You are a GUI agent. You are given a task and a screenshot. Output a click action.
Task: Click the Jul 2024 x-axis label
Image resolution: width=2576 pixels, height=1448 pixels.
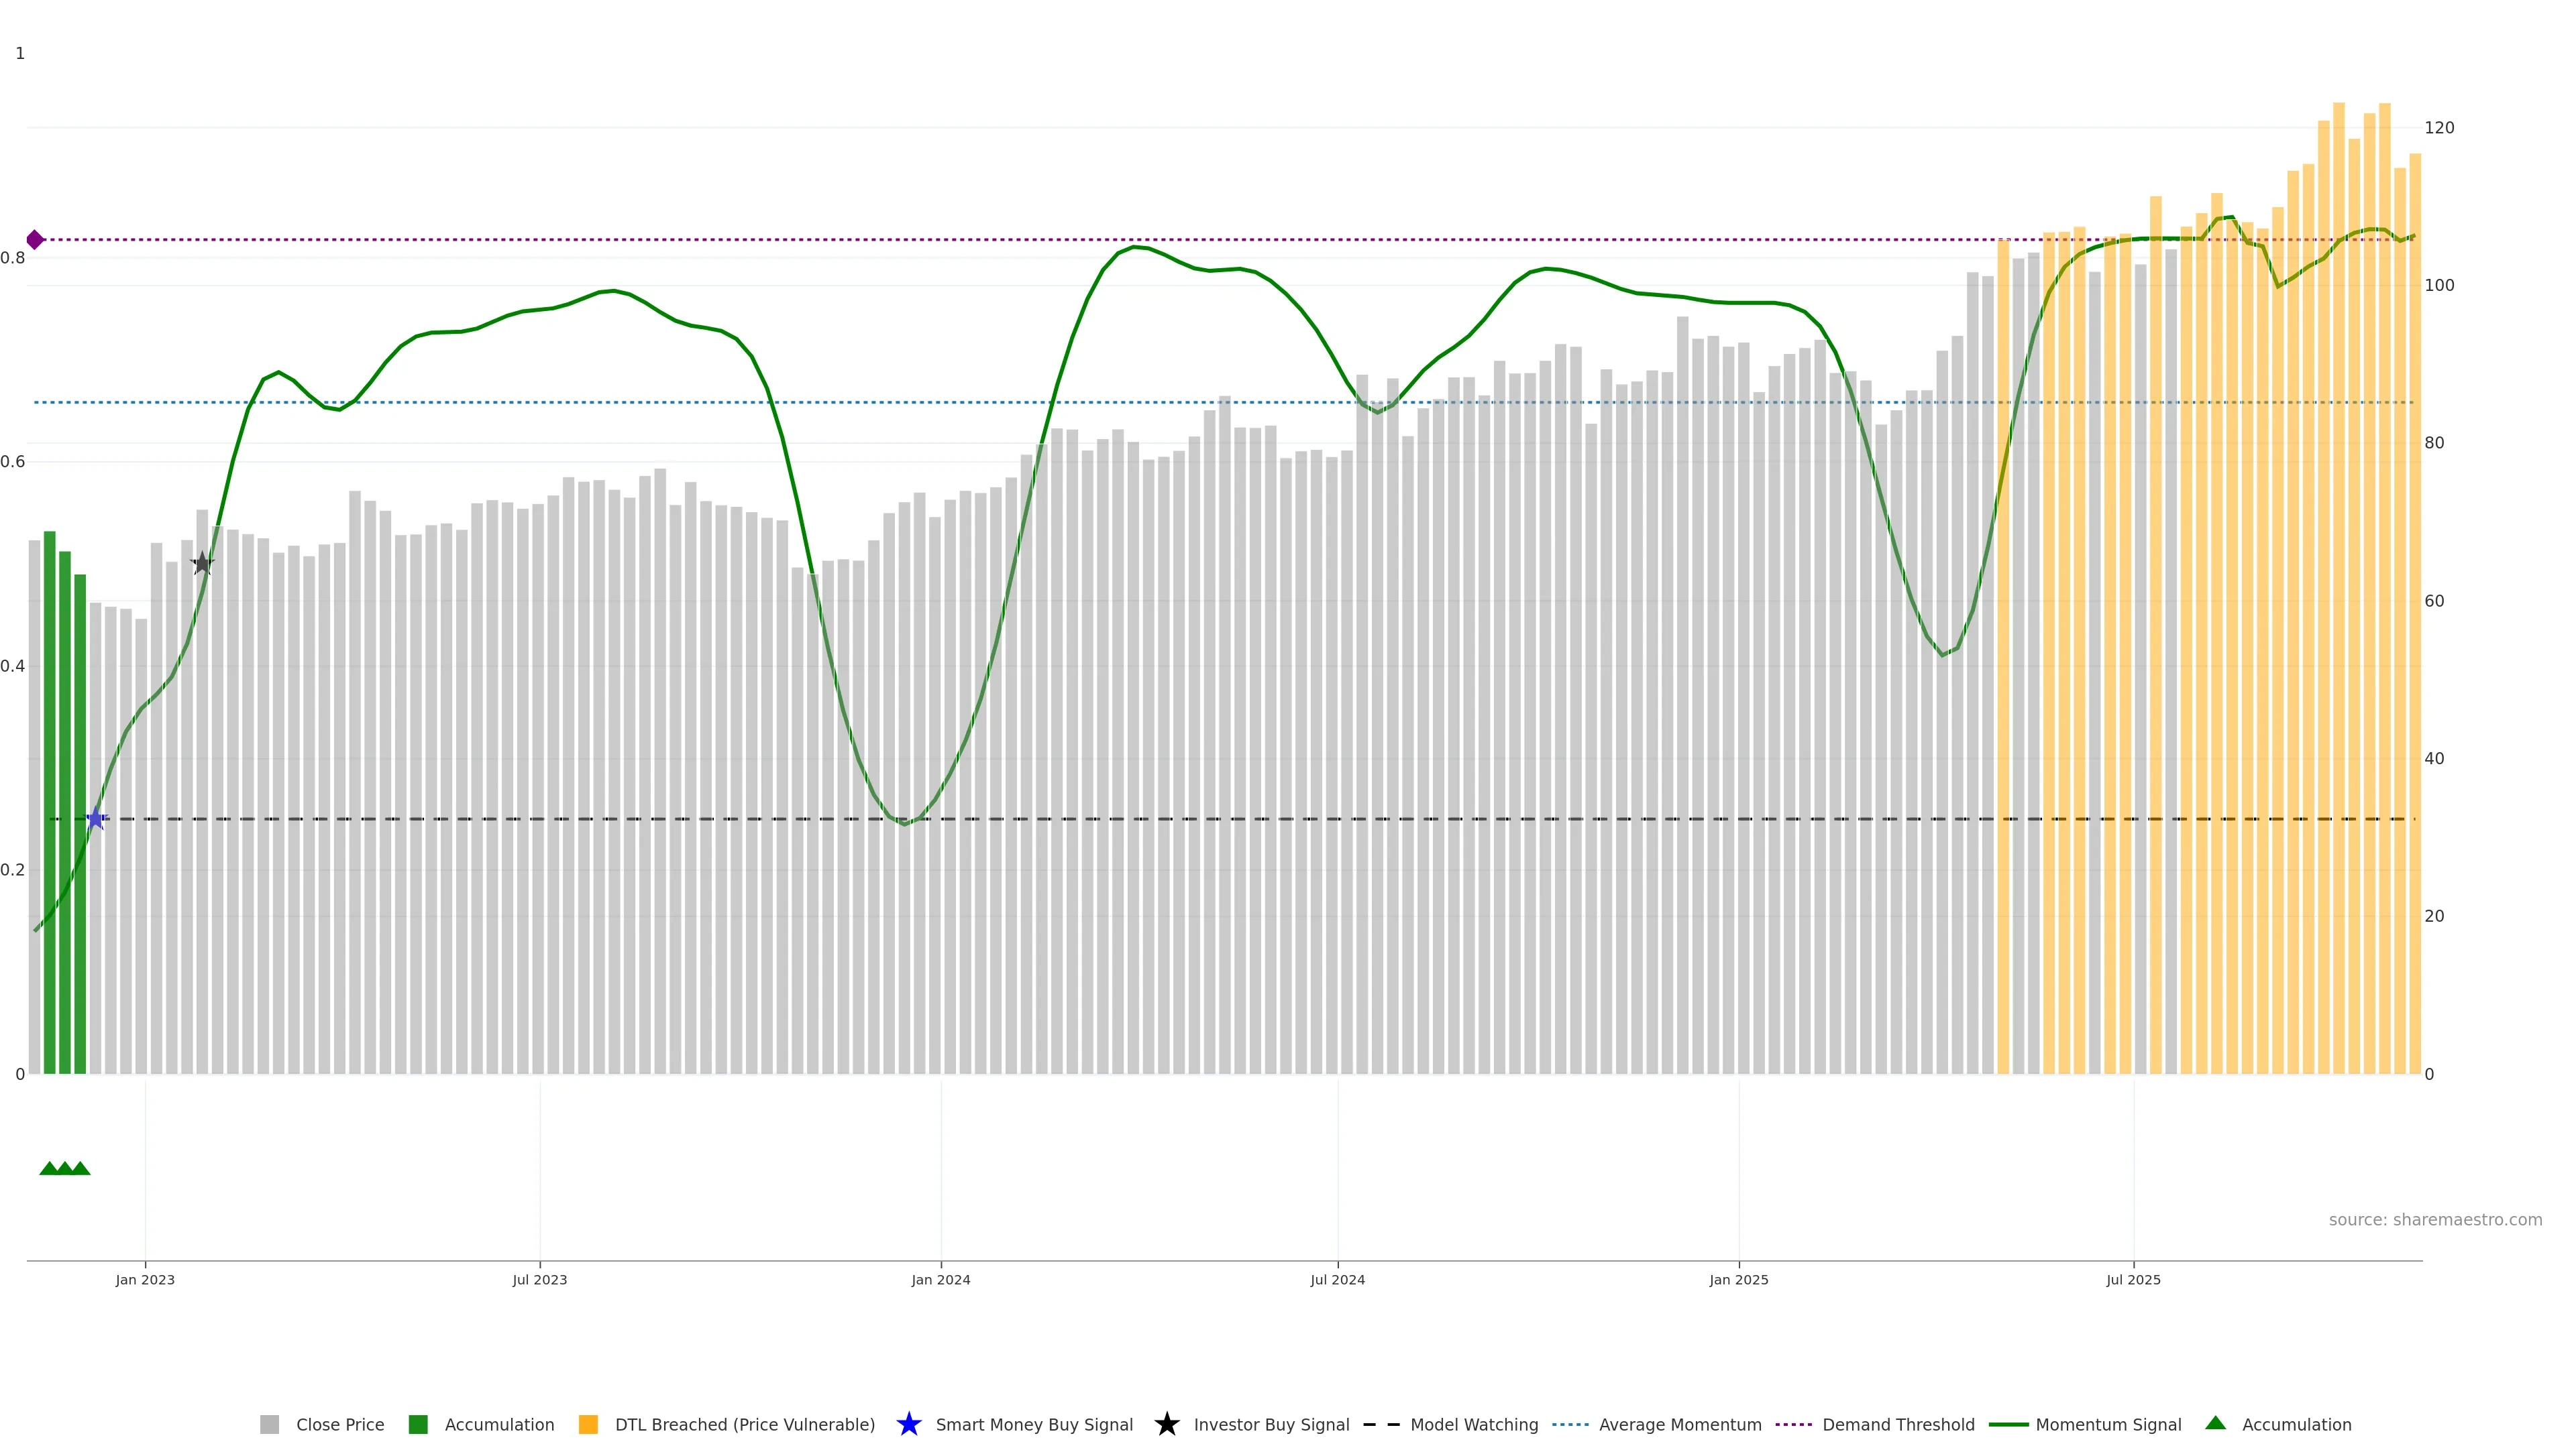pos(1337,1279)
